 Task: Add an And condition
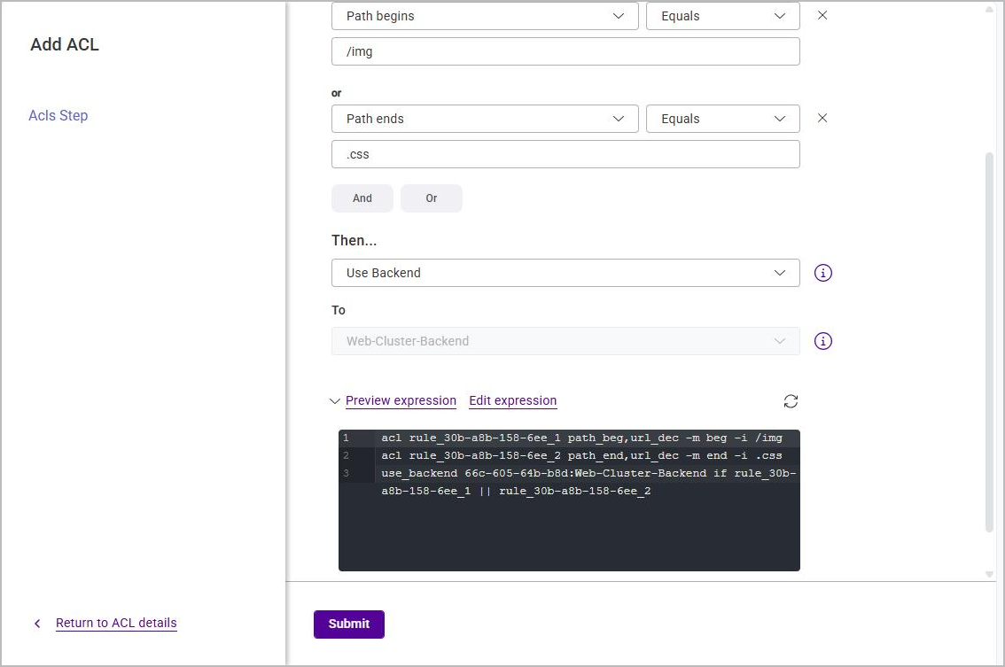(362, 198)
